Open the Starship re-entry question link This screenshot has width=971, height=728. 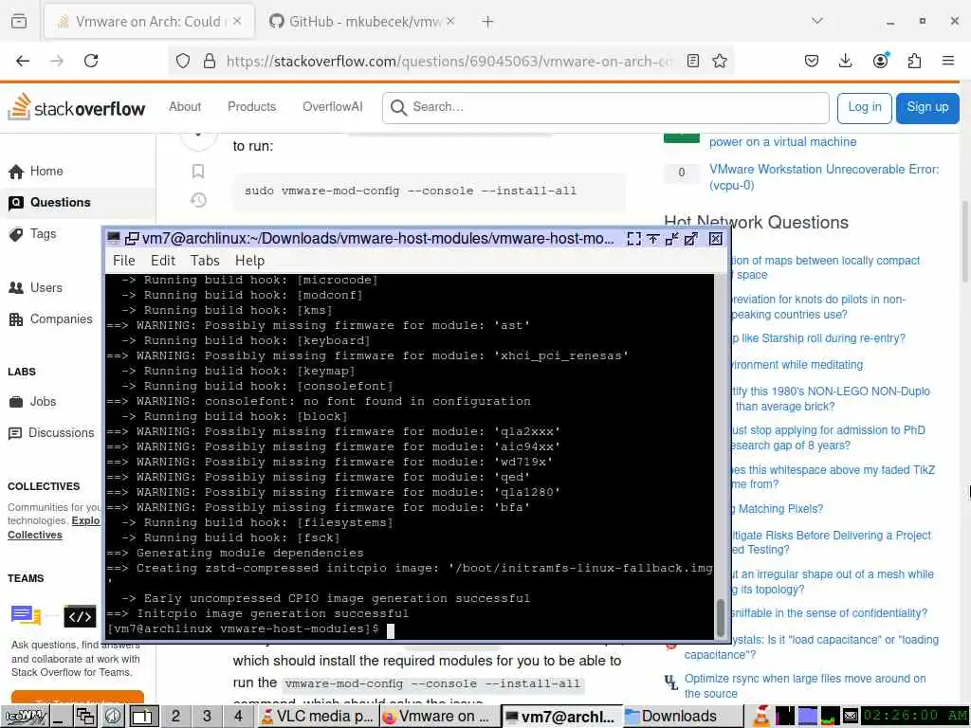pyautogui.click(x=817, y=338)
